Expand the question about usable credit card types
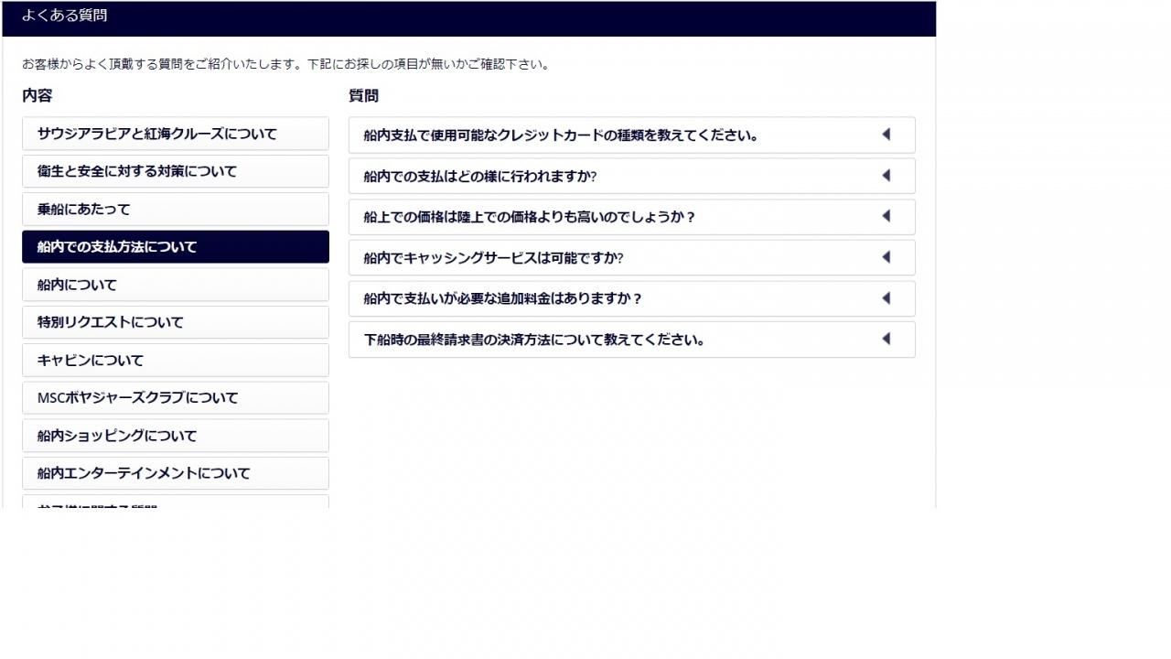The image size is (1171, 659). (x=632, y=135)
